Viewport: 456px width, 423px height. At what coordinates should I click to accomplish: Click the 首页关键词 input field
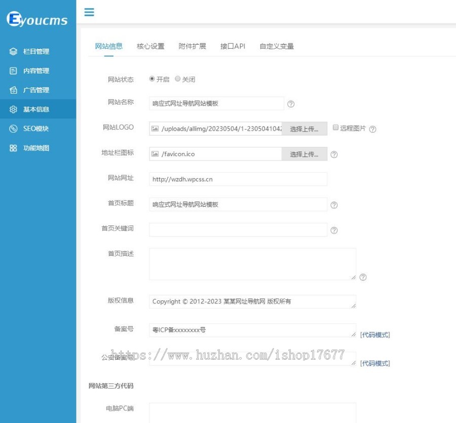coord(238,229)
